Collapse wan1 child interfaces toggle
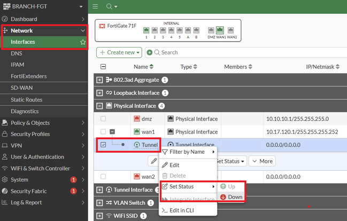Viewport: 347px width, 221px height. click(112, 132)
